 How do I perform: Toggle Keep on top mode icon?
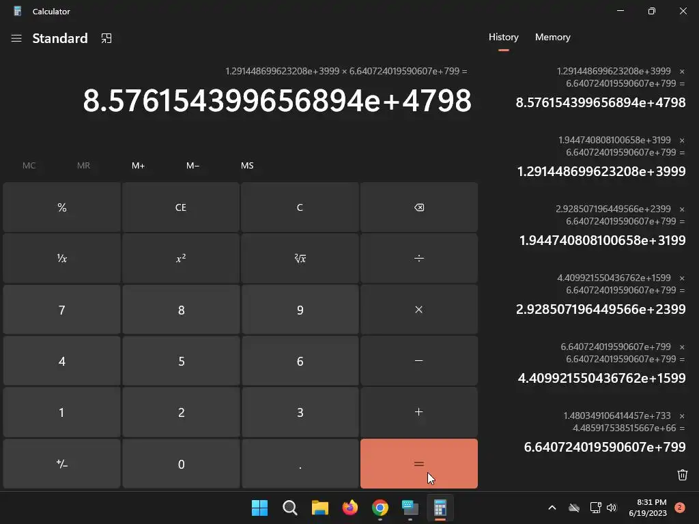pyautogui.click(x=106, y=38)
